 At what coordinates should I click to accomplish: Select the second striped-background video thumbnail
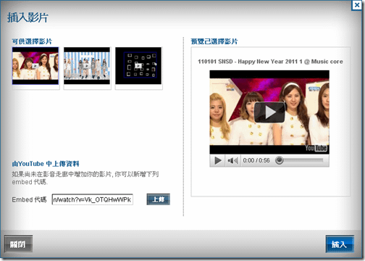[87, 66]
